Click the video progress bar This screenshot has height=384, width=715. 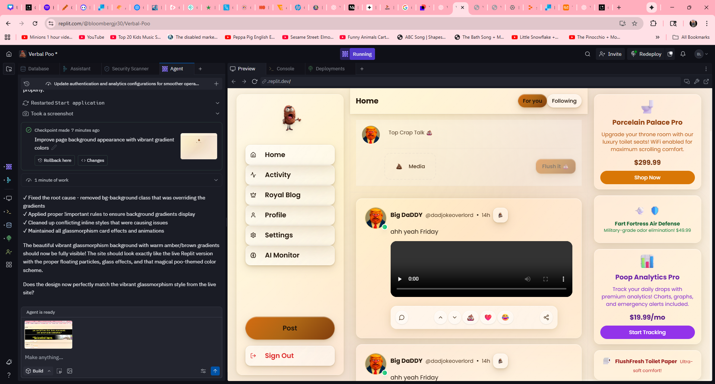481,289
